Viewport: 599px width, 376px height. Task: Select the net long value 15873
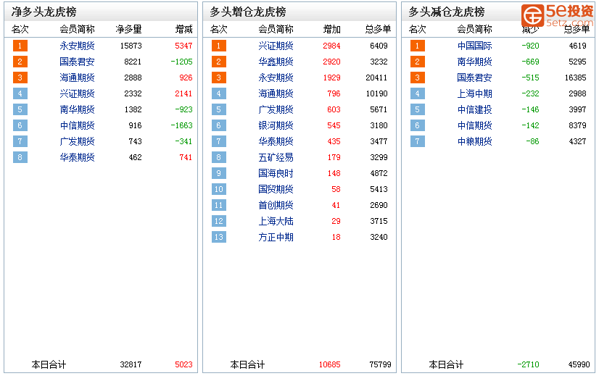pos(131,46)
